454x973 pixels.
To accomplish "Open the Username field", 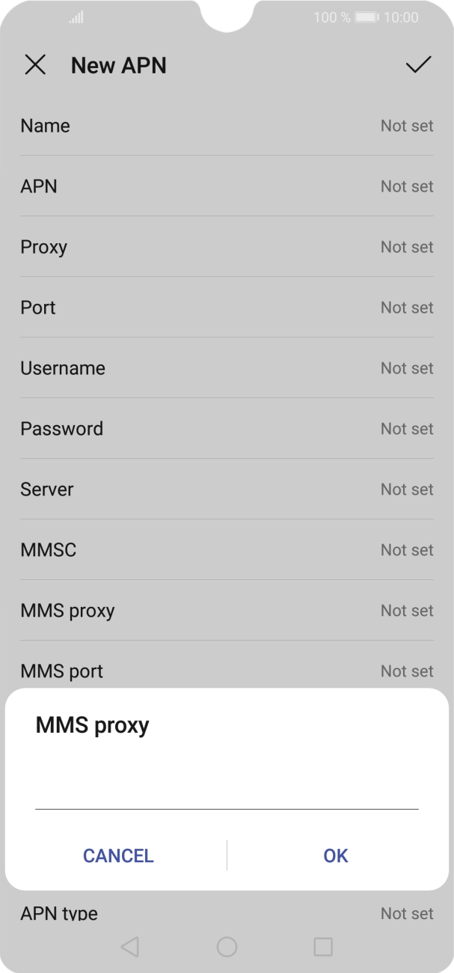I will (x=227, y=368).
